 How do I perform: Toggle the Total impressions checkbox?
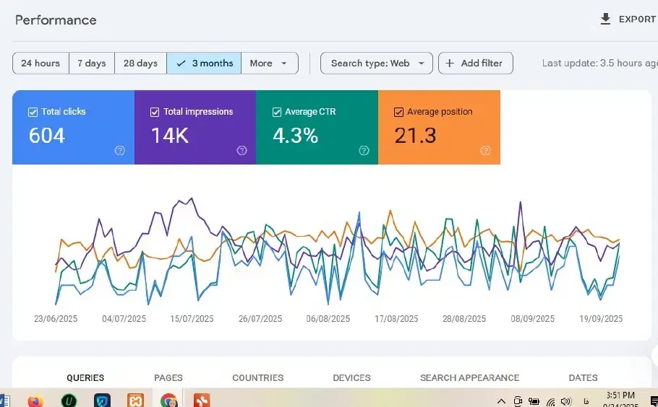tap(155, 112)
